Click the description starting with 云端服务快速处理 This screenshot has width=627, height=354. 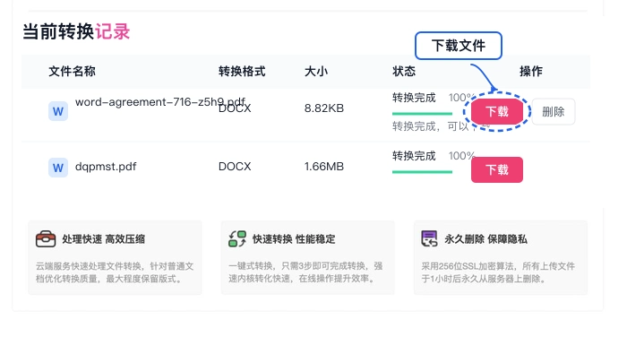[115, 272]
